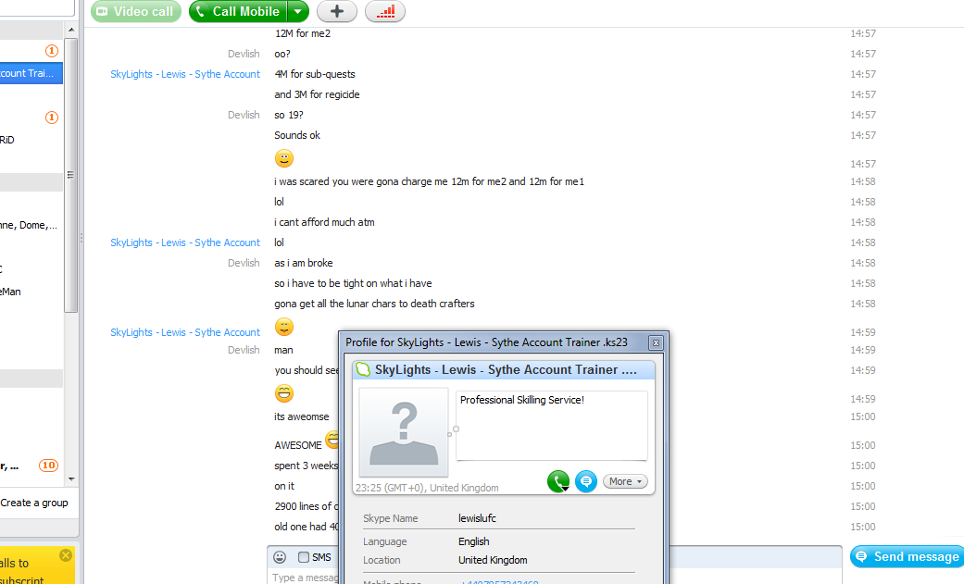This screenshot has height=584, width=964.
Task: Open conversation with 10 unread messages
Action: 31,466
